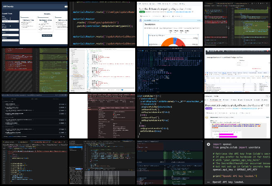Click the 'import openai' code line
The width and height of the screenshot is (272, 186).
click(x=222, y=144)
